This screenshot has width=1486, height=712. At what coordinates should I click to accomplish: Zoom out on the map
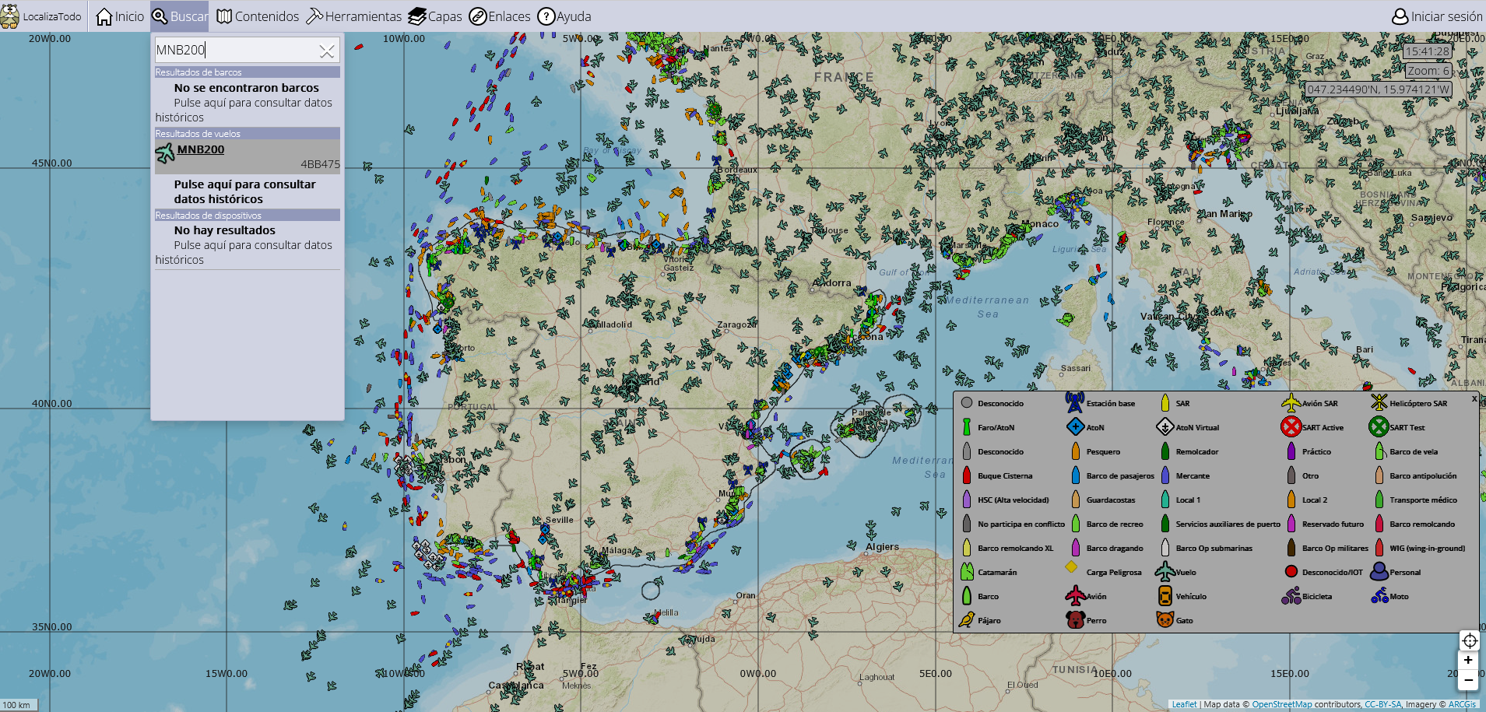[1468, 680]
